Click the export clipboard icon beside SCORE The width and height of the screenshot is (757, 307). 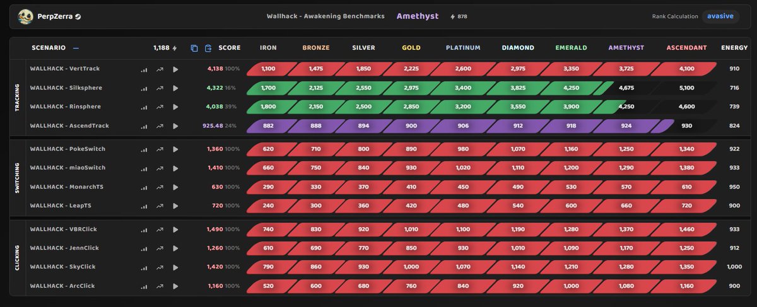pyautogui.click(x=208, y=48)
